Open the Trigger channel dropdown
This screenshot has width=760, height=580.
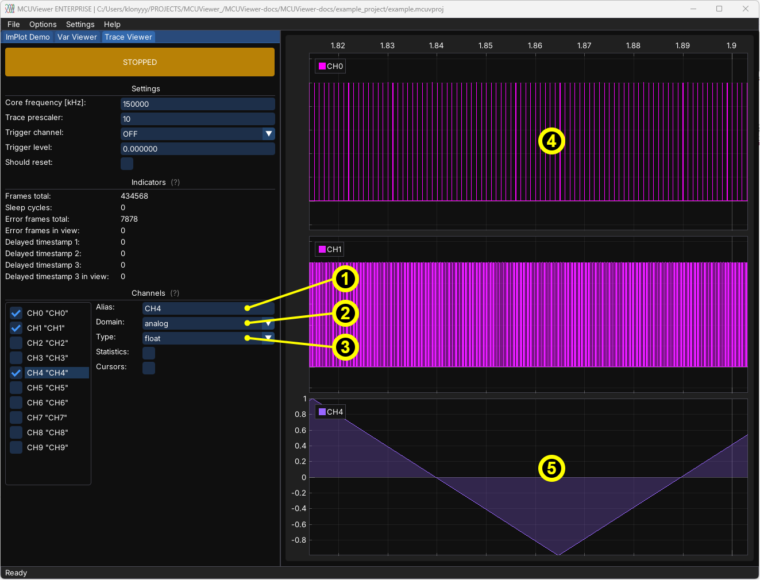click(x=268, y=134)
